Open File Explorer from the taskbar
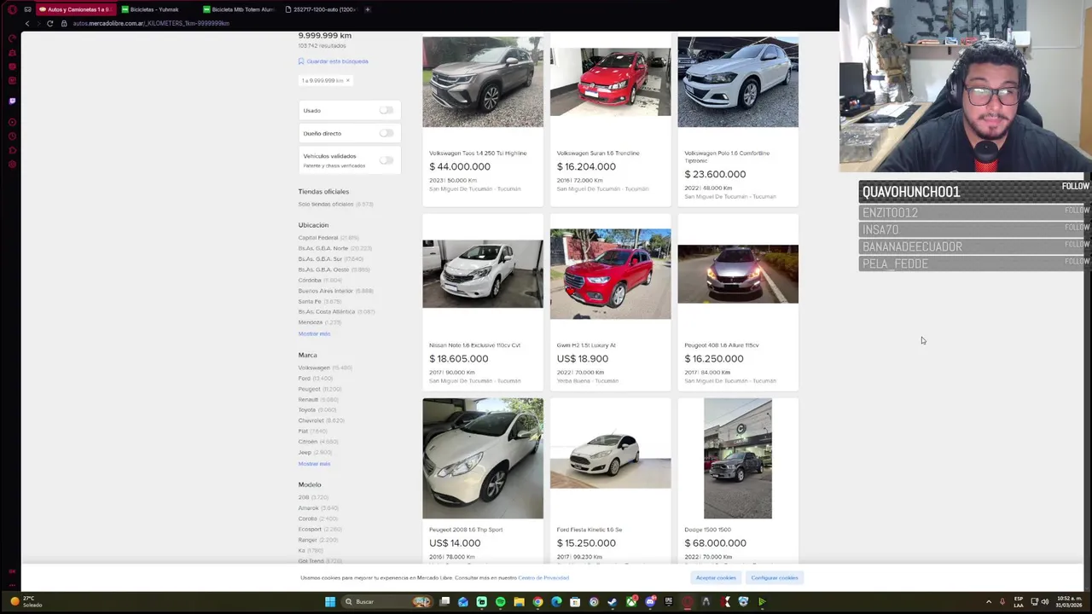Viewport: 1092px width, 614px height. click(x=519, y=602)
